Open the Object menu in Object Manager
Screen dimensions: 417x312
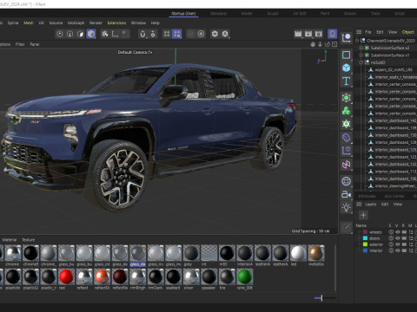(407, 32)
